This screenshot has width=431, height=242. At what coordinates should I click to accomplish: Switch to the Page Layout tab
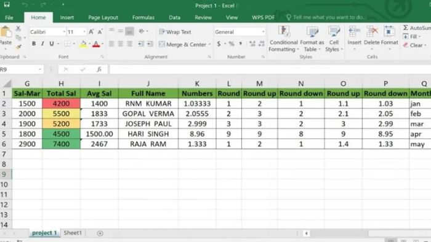[x=103, y=18]
